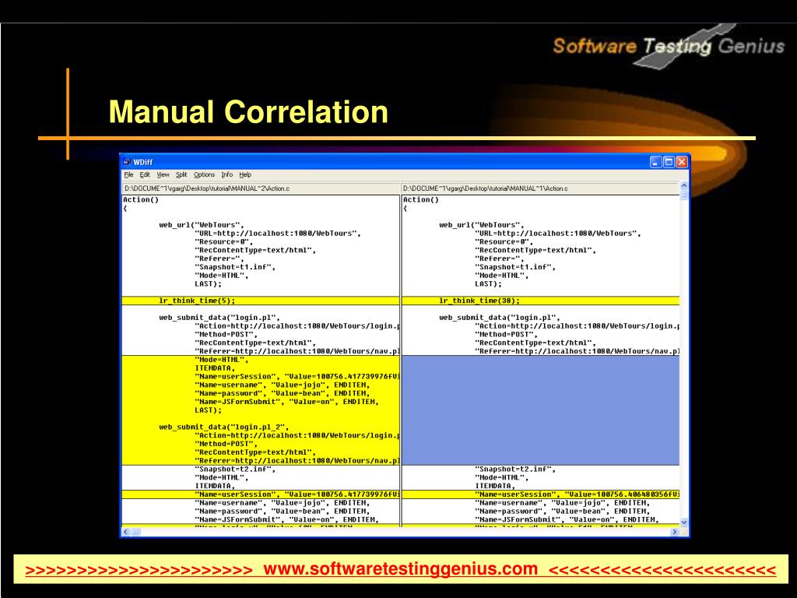Viewport: 797px width, 598px height.
Task: Click the WDiff title bar app icon
Action: pyautogui.click(x=127, y=162)
